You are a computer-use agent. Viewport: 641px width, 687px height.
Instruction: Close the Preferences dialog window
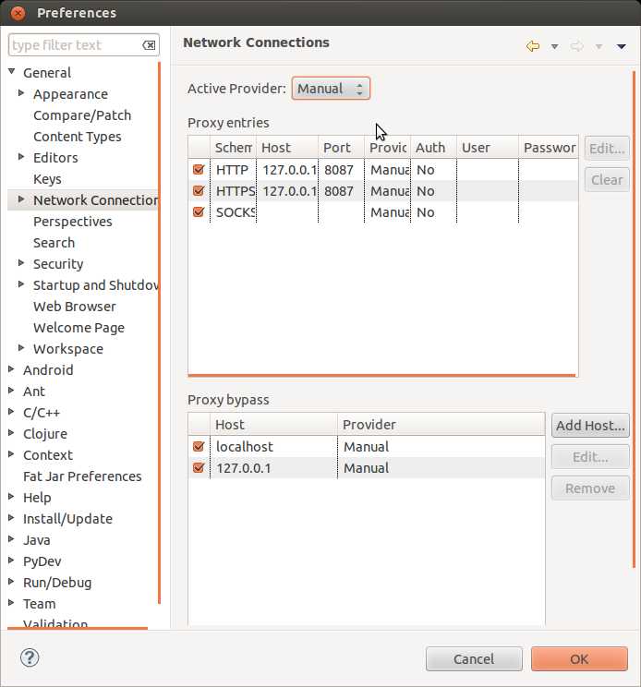tap(18, 13)
